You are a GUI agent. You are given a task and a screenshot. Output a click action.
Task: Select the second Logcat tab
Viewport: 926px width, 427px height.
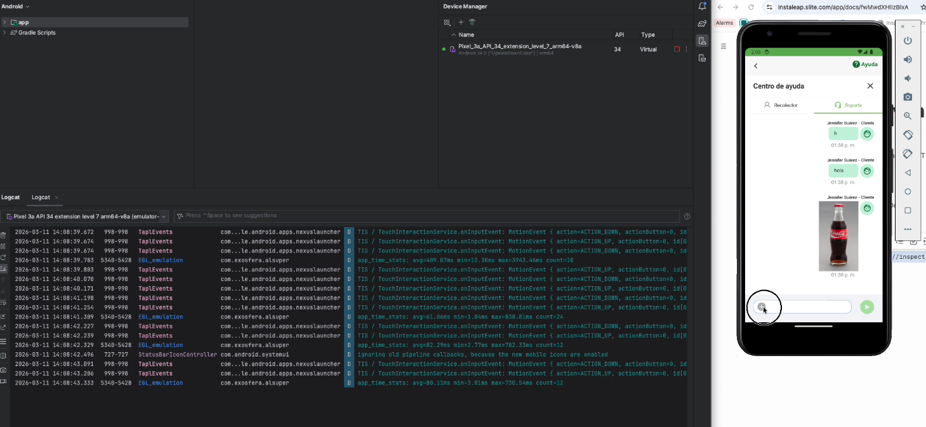(41, 197)
